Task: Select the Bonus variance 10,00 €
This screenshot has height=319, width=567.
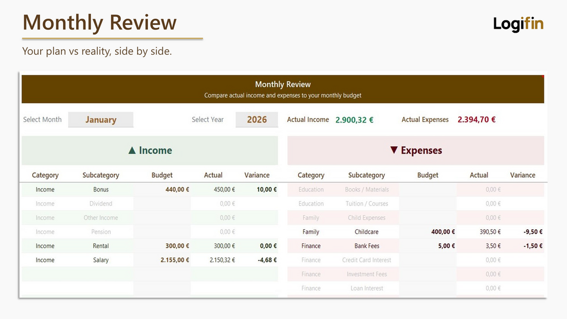Action: pyautogui.click(x=266, y=190)
